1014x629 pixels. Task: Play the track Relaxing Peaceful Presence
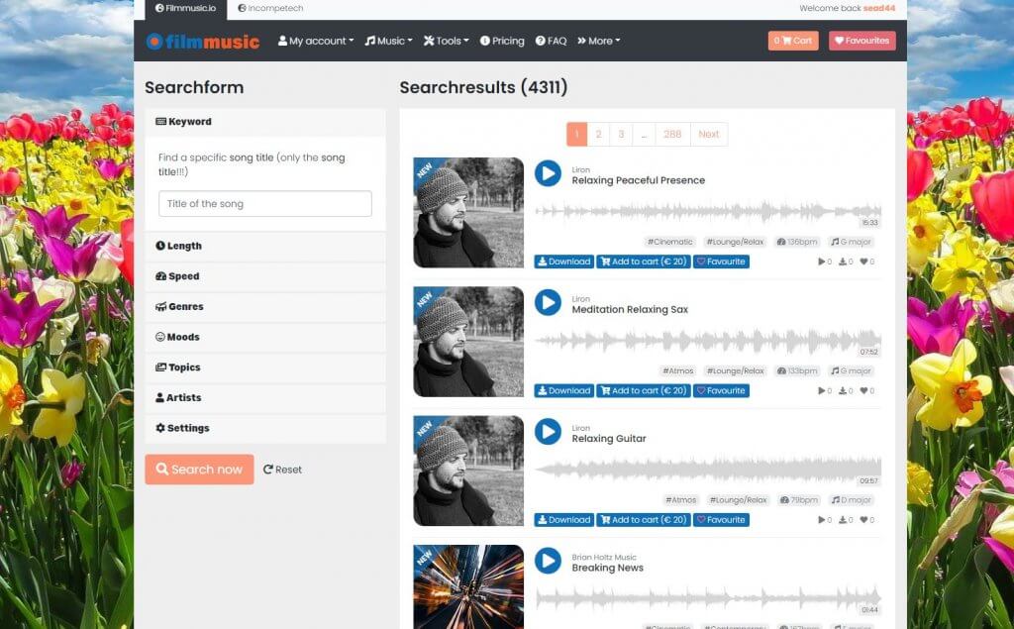[548, 174]
